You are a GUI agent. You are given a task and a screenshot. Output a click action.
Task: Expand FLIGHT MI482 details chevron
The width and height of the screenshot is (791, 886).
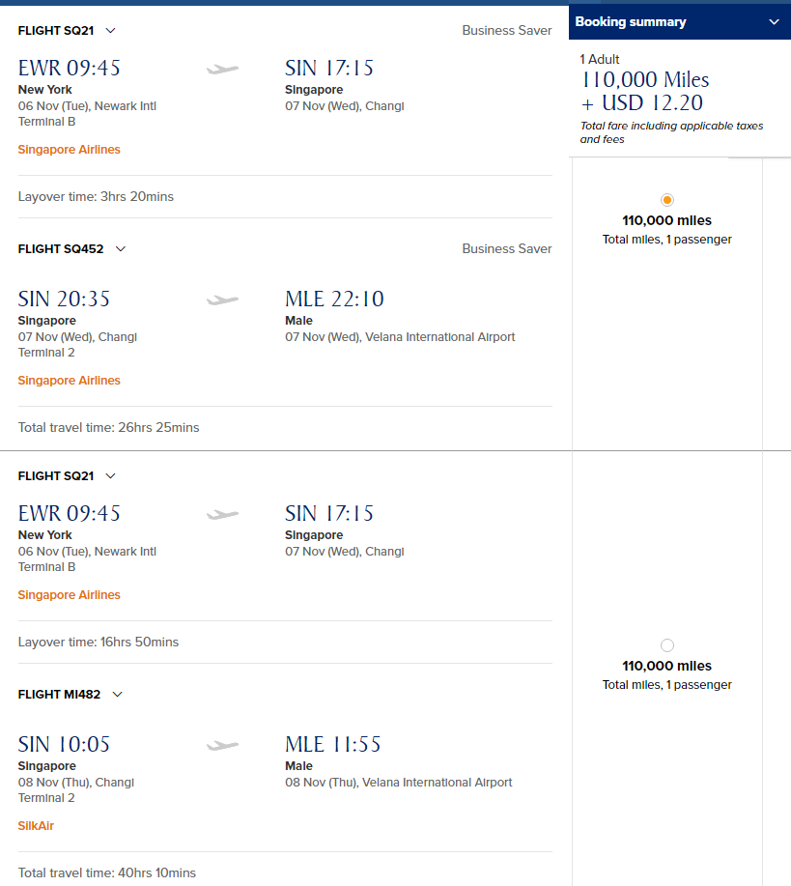[117, 694]
